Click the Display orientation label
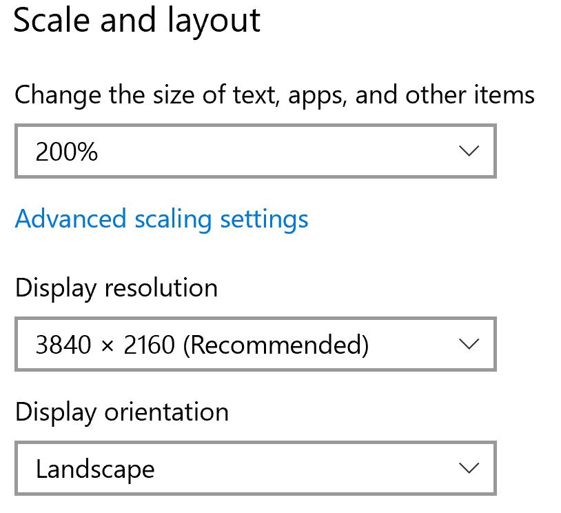Viewport: 561px width, 513px height. [x=121, y=412]
